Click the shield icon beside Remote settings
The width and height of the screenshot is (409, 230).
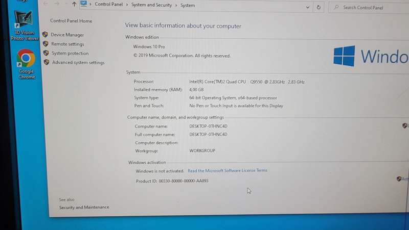pyautogui.click(x=46, y=43)
